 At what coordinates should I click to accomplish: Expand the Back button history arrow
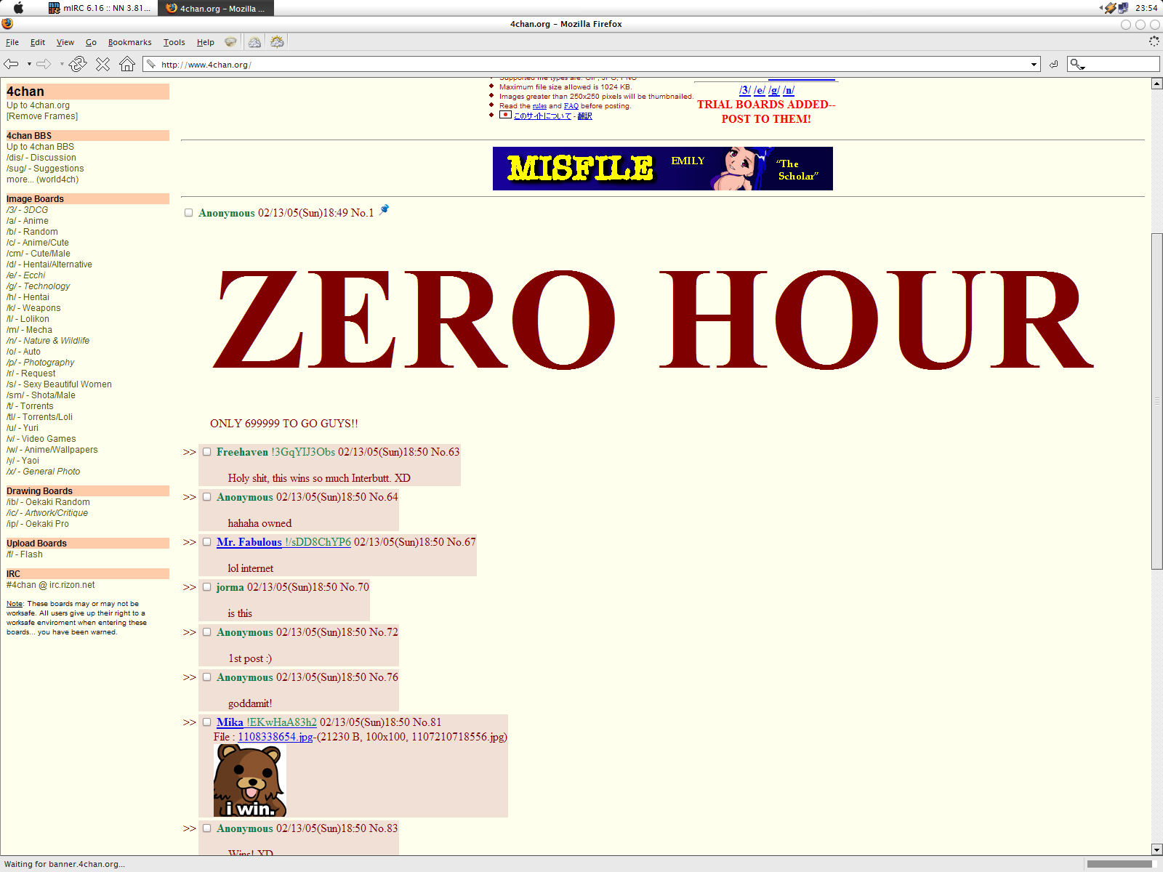[29, 64]
